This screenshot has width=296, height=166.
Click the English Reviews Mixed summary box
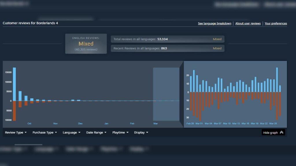point(86,44)
